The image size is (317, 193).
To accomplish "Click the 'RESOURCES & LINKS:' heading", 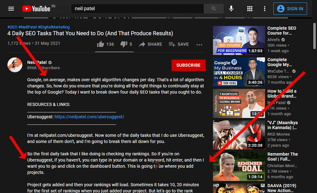I will (49, 104).
